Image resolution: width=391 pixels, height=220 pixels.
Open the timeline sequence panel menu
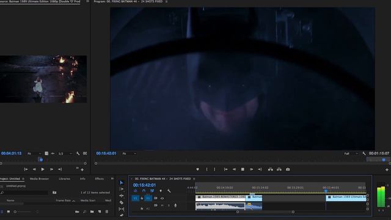tap(194, 179)
